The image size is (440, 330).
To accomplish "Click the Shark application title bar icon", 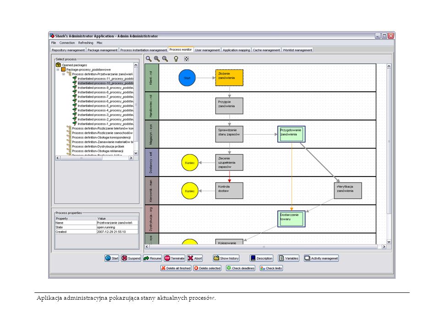I will 52,36.
